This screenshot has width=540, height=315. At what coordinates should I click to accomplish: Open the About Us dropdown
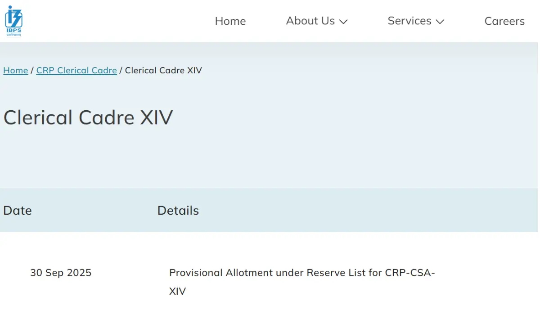click(310, 21)
